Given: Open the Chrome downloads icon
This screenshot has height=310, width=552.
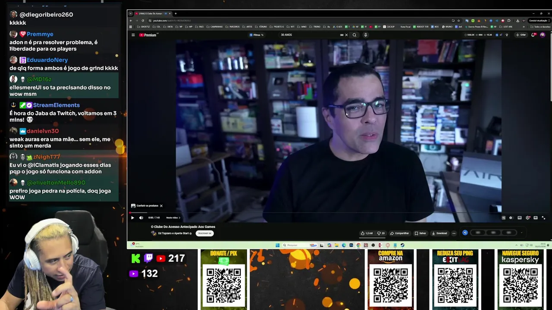Looking at the screenshot, I should click(x=517, y=21).
